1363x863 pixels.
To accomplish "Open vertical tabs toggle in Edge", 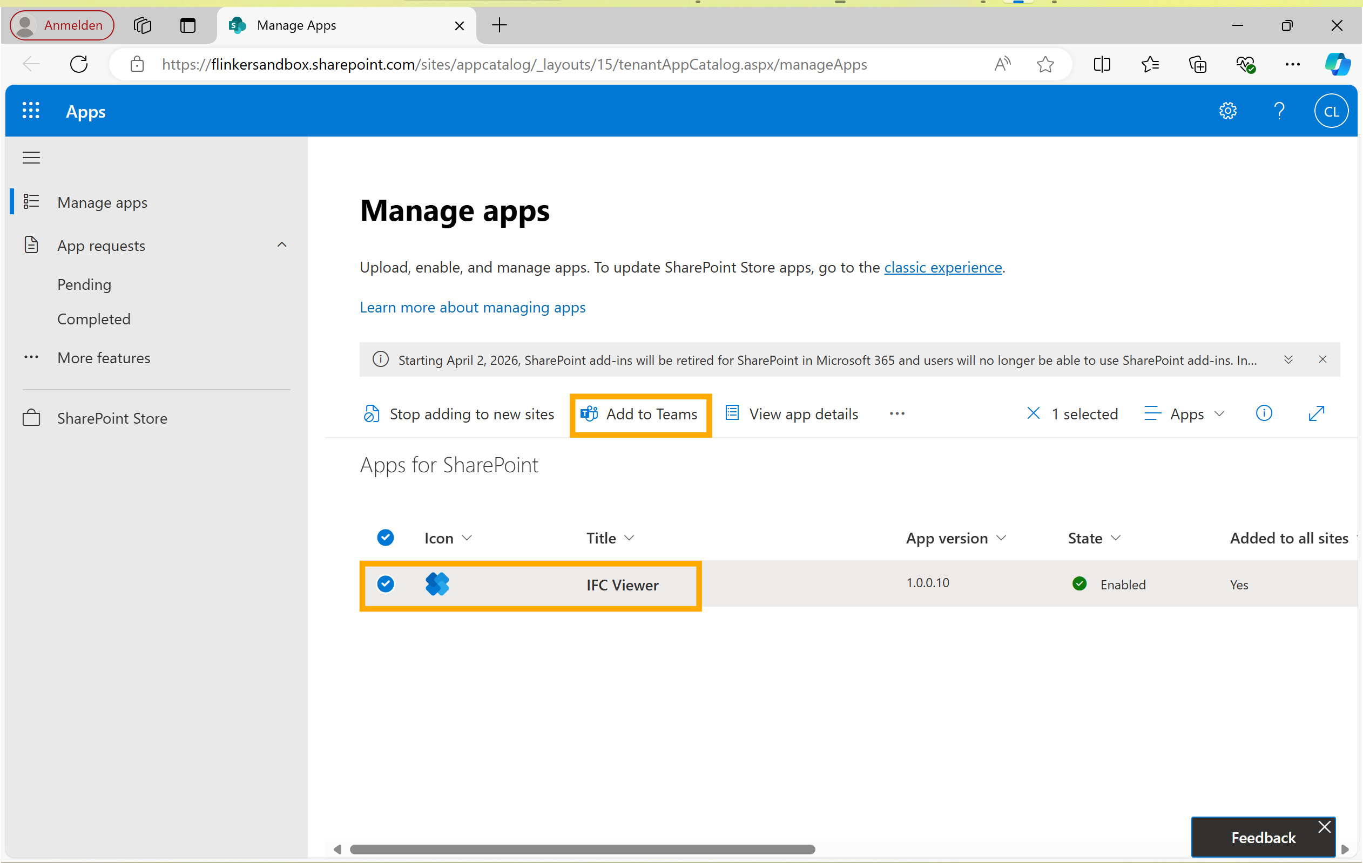I will (187, 25).
